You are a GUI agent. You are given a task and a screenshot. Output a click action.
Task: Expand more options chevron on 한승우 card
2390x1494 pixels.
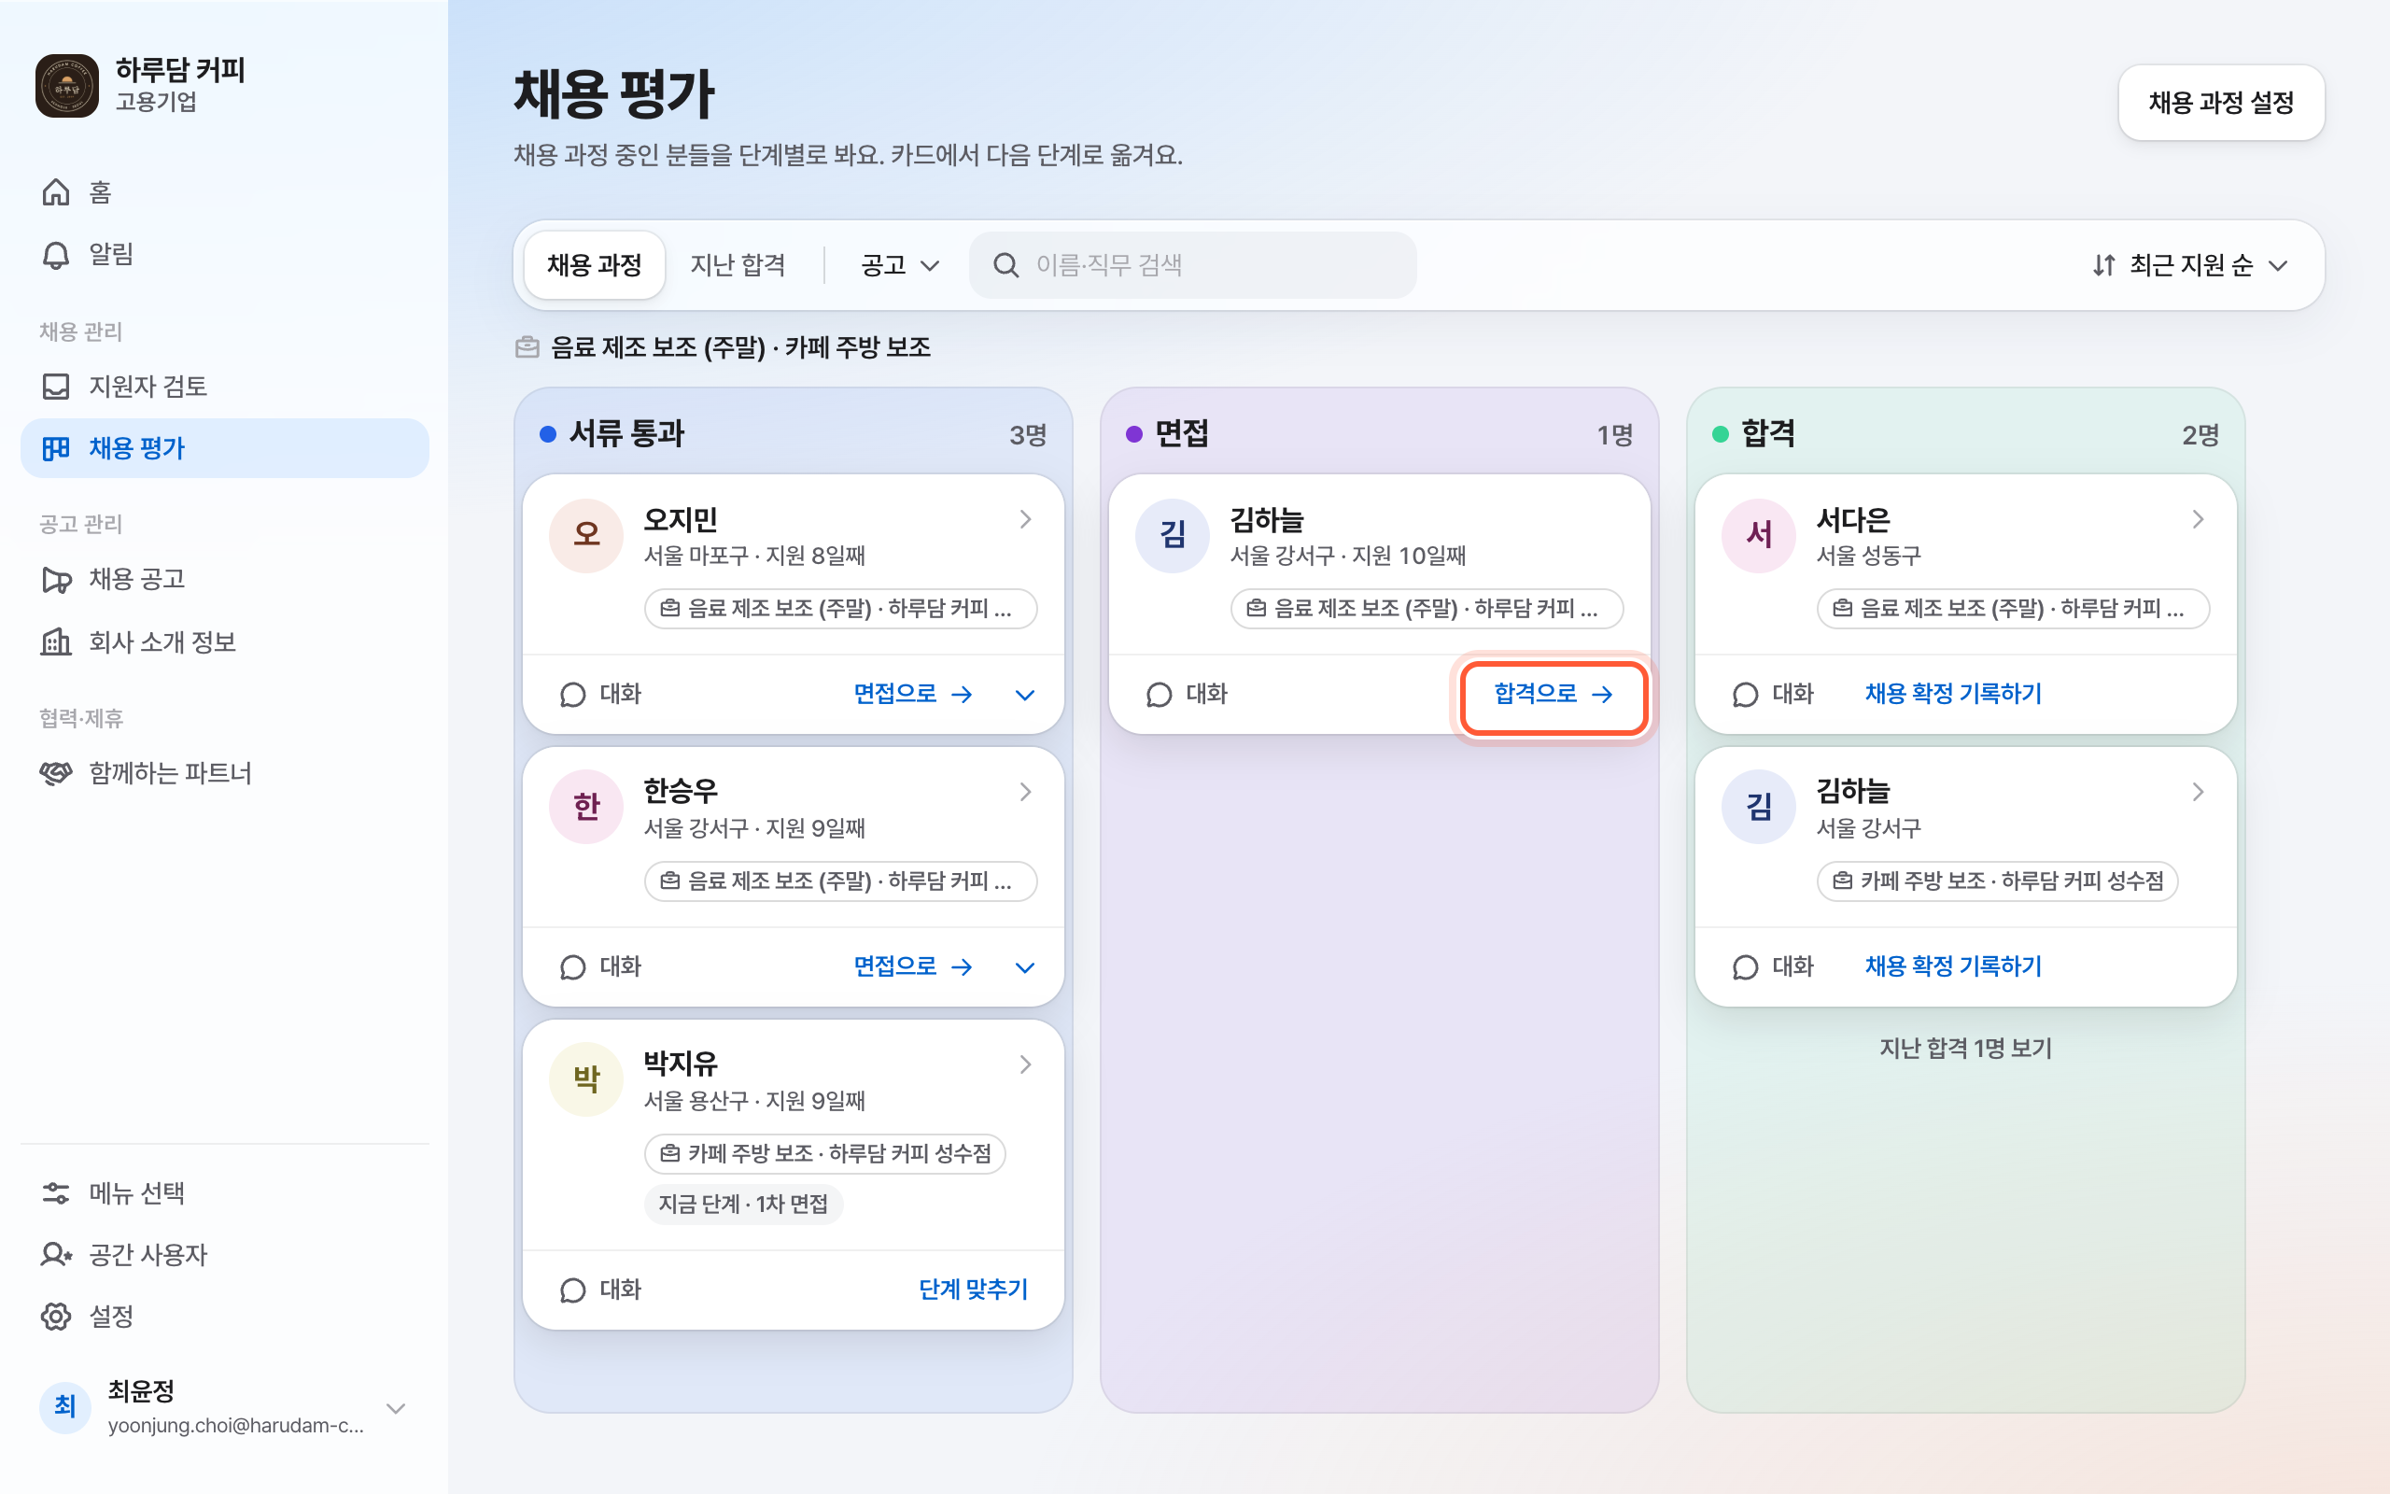pyautogui.click(x=1025, y=966)
